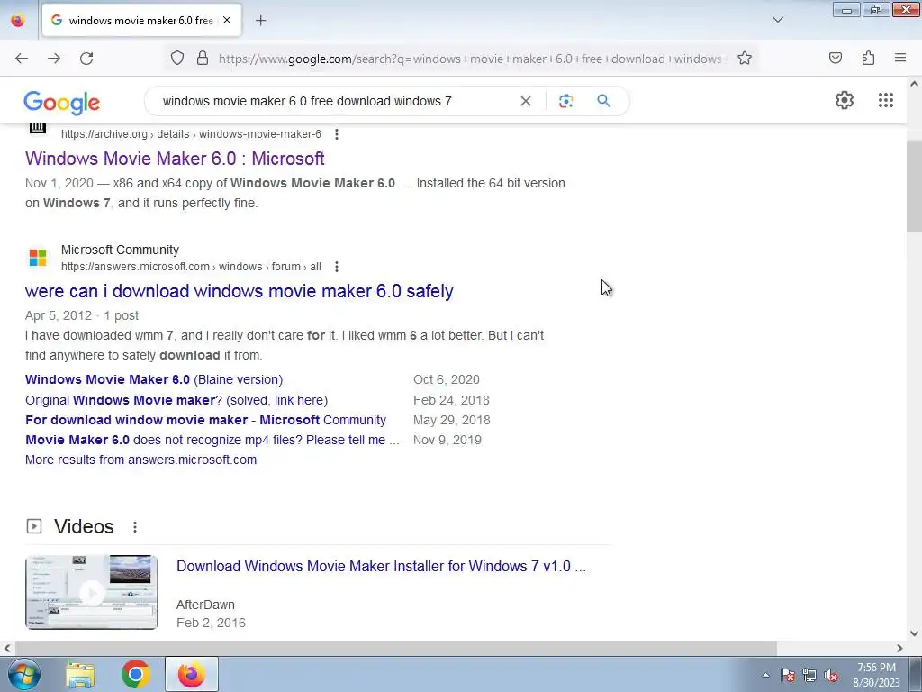Open More results from answers.microsoft.com
This screenshot has width=922, height=692.
(140, 460)
